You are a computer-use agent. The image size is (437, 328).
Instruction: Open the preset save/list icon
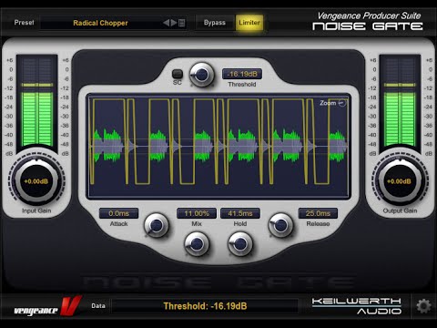pos(181,23)
